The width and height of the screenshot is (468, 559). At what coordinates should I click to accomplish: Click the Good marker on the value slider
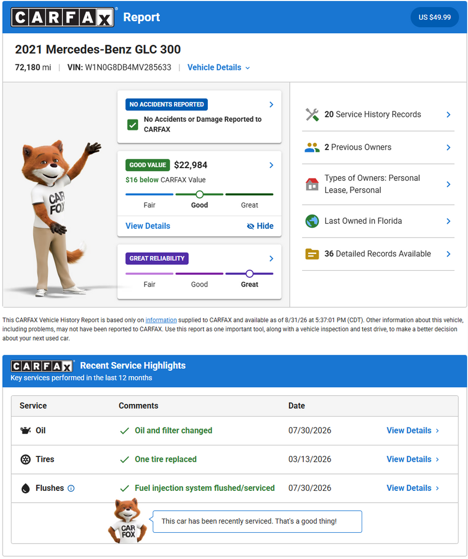tap(200, 194)
